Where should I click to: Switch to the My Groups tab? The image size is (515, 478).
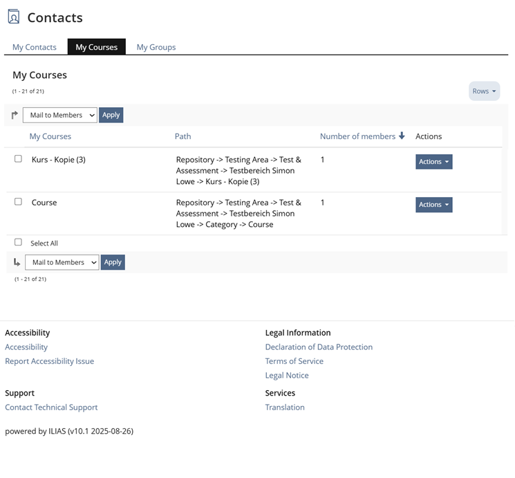(x=156, y=47)
